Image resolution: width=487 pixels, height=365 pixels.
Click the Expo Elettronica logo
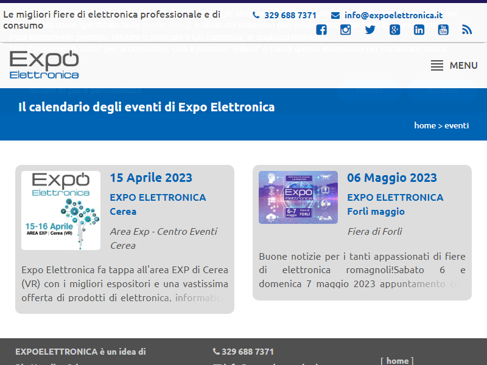(44, 64)
